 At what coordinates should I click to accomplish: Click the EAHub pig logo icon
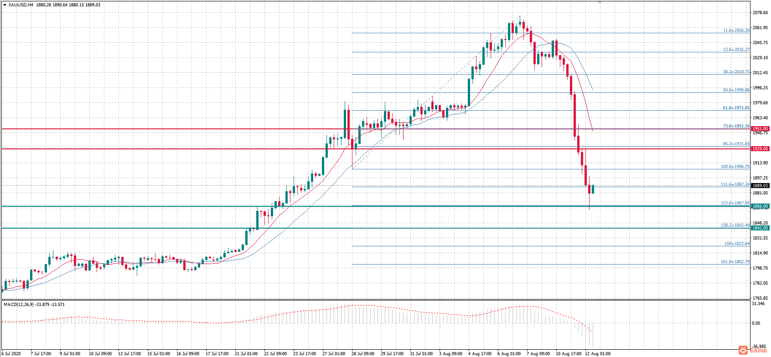pyautogui.click(x=744, y=350)
